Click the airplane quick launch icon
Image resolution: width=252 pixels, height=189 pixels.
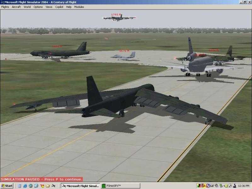coord(53,186)
